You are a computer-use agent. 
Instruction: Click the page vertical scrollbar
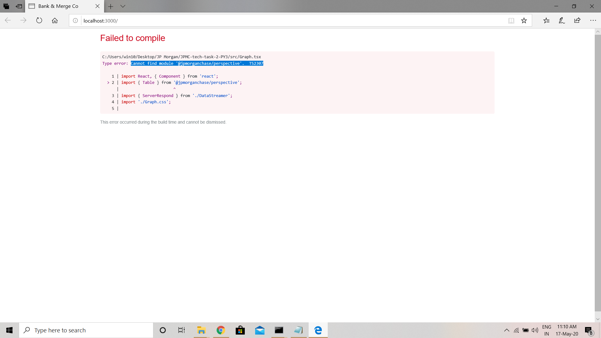point(598,173)
